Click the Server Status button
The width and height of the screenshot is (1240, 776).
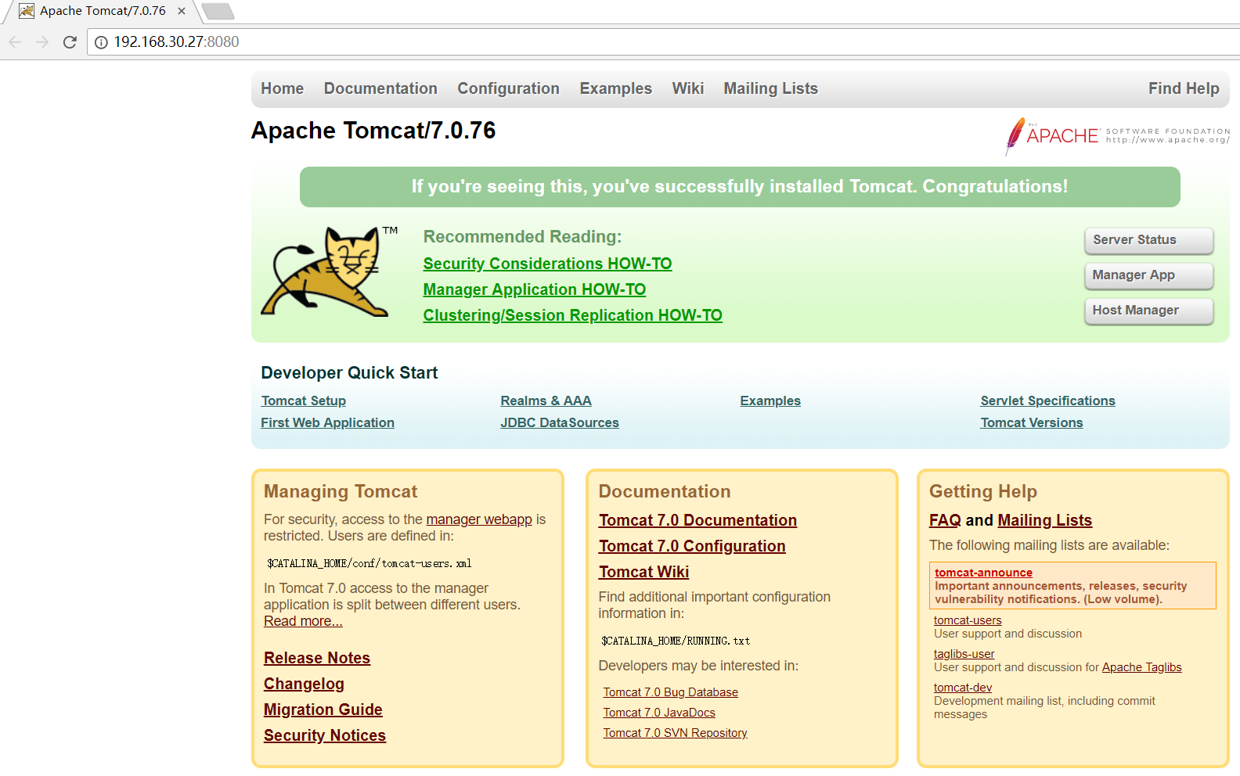pyautogui.click(x=1148, y=240)
